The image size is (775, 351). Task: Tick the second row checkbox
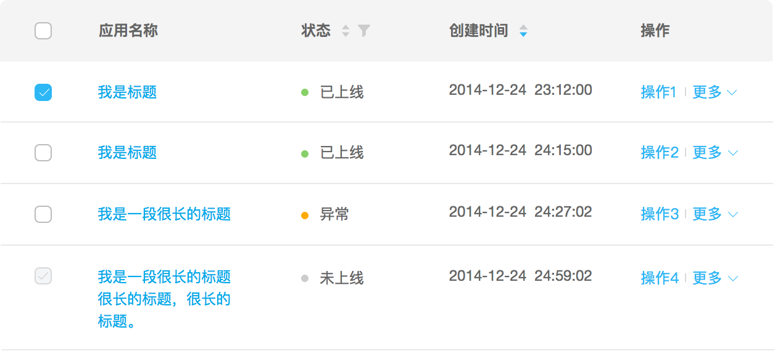pyautogui.click(x=43, y=153)
